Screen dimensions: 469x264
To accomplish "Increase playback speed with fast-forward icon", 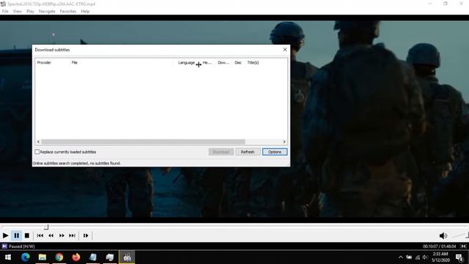I will 62,235.
